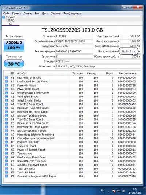The height and width of the screenshot is (195, 146).
Task: Click the status icon for Raw Read Error Rate
Action: coord(7,78)
